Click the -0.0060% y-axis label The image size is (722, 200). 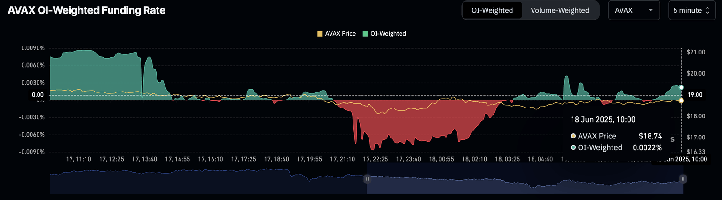(x=32, y=134)
